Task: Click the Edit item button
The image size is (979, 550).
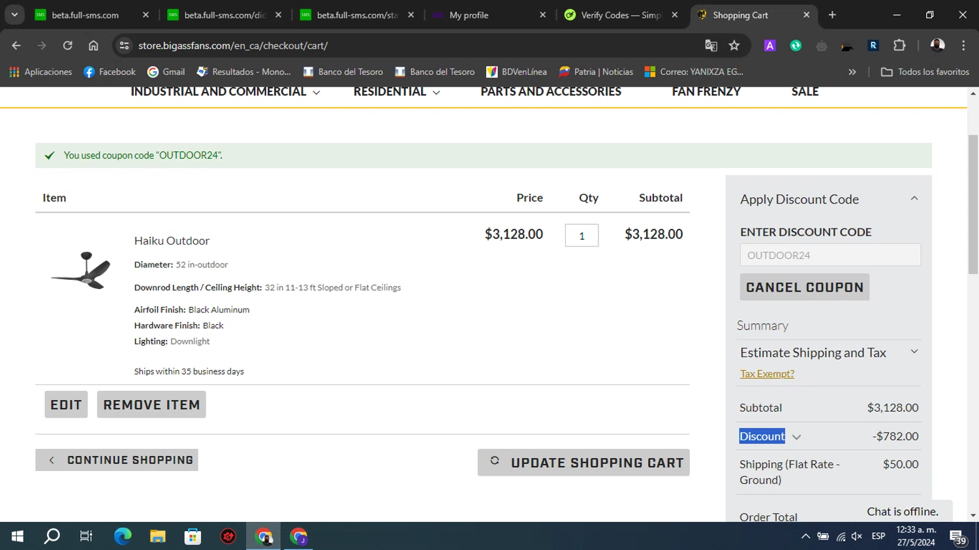Action: pos(66,405)
